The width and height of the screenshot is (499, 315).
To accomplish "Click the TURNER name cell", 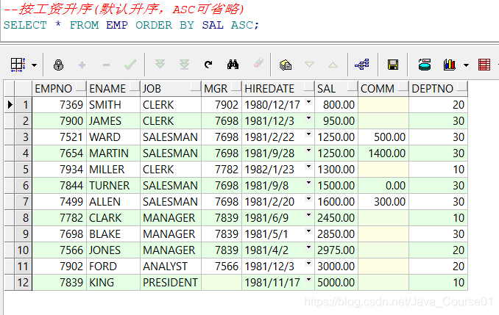I will tap(113, 186).
